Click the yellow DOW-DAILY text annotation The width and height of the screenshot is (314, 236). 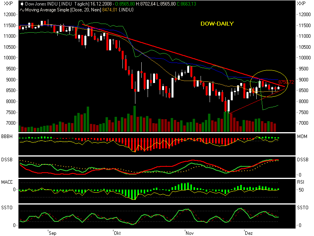coord(217,24)
